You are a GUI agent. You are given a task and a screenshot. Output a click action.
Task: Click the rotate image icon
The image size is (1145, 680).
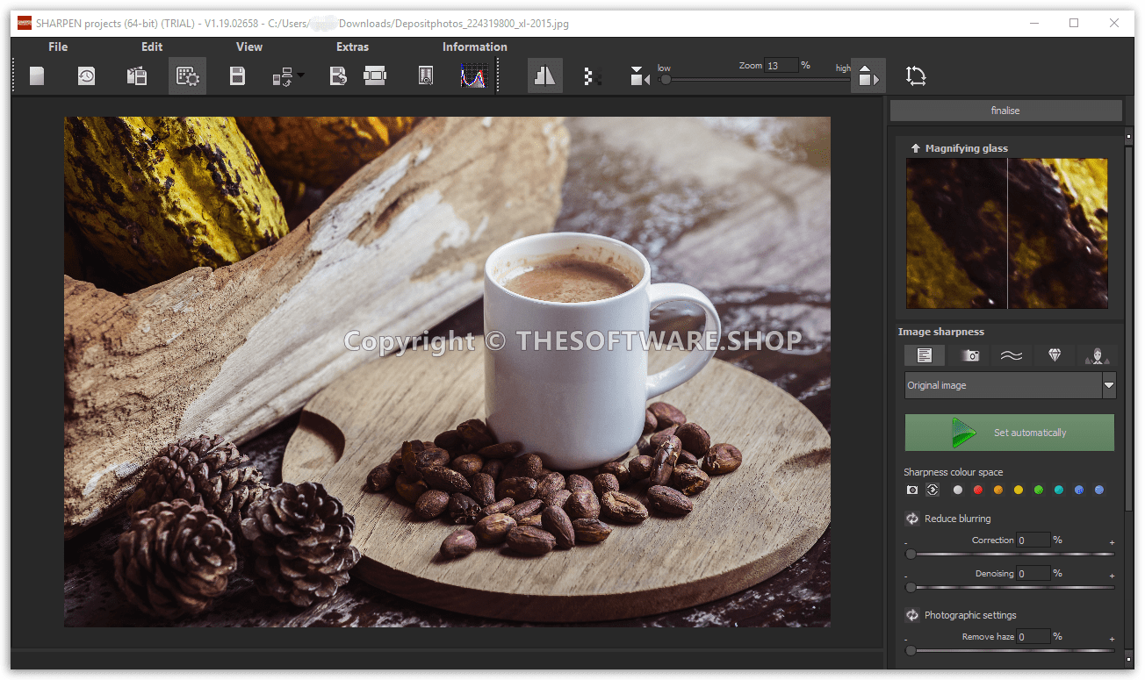916,75
